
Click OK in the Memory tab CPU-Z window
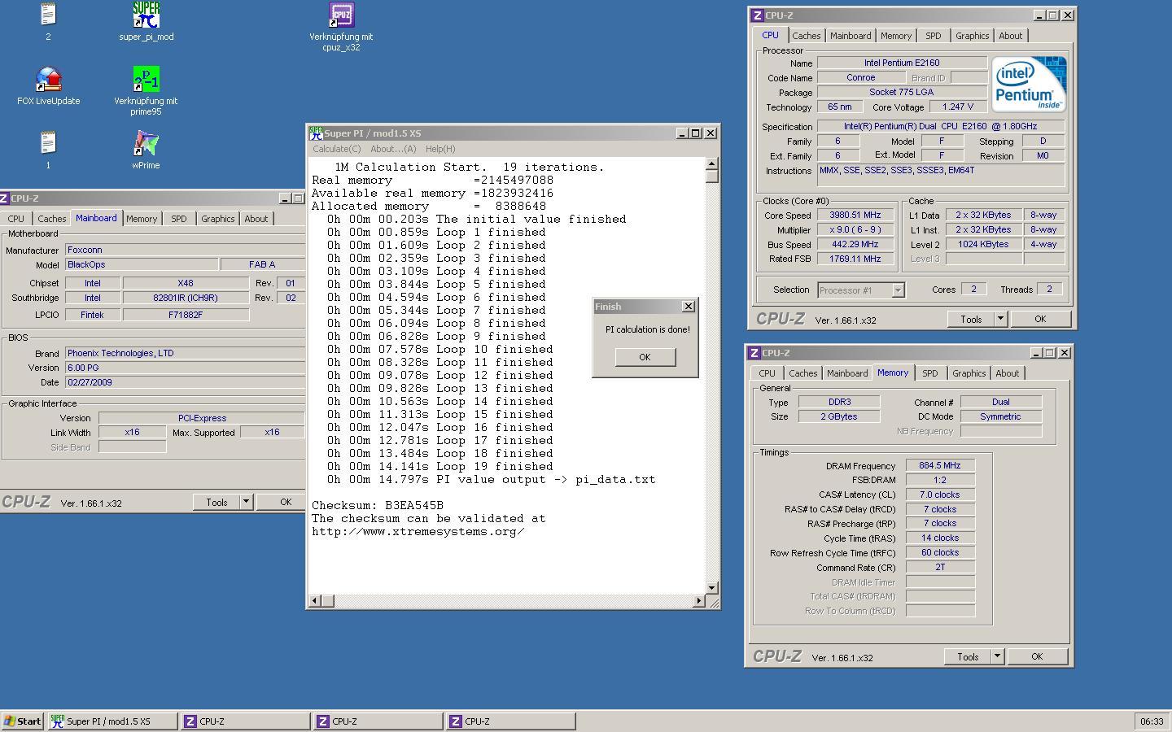pos(1037,656)
